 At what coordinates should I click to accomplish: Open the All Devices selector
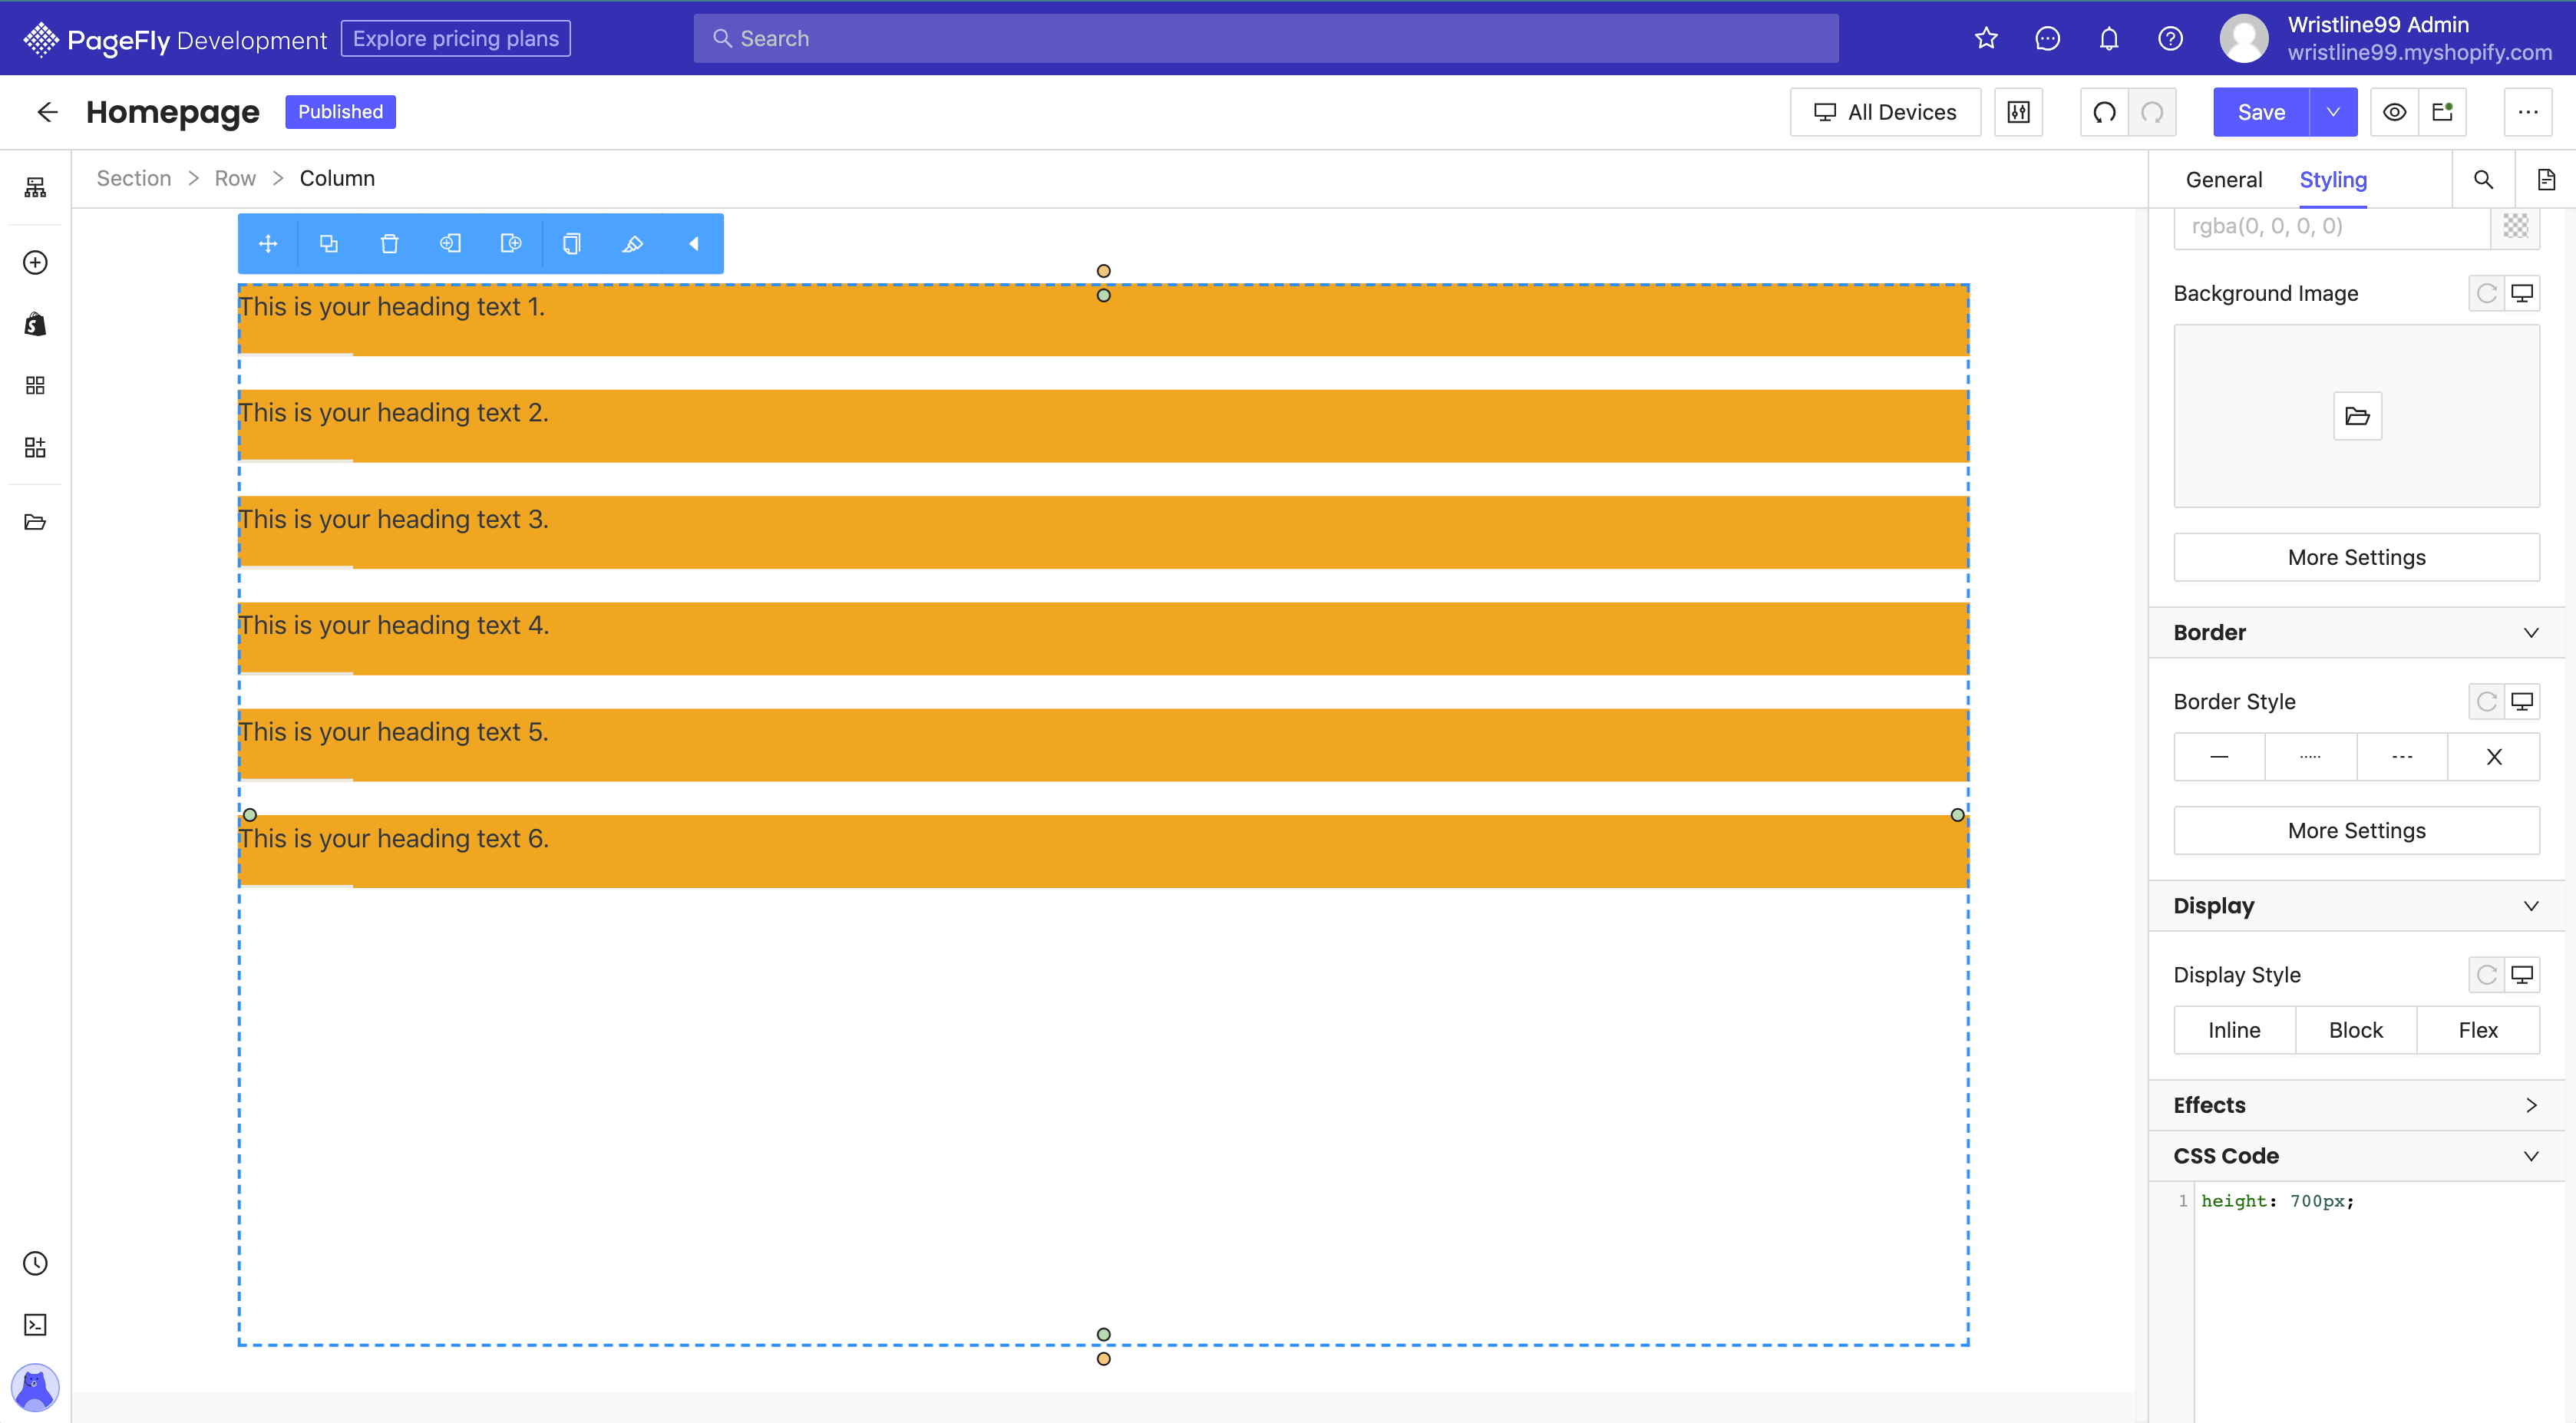(1885, 112)
